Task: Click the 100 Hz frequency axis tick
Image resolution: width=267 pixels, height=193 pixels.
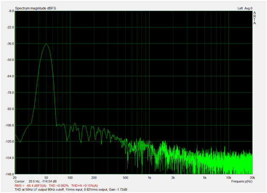Action: pos(70,177)
